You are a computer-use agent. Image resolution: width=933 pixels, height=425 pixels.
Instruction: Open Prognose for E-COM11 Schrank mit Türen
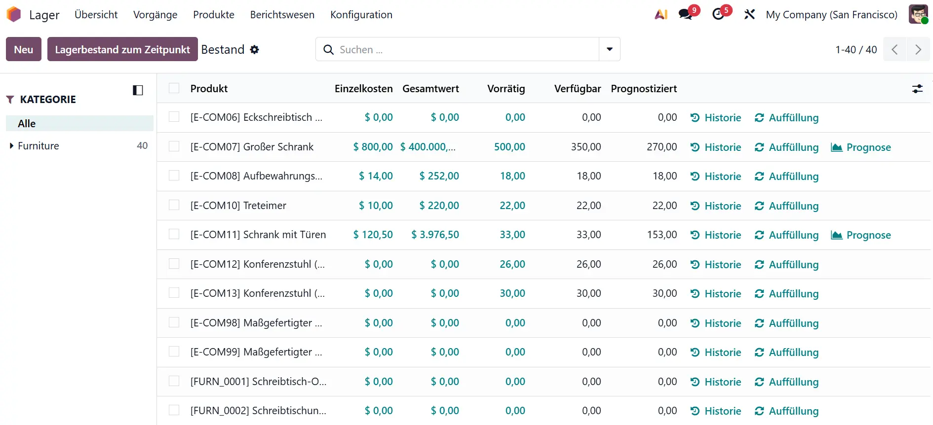click(x=861, y=235)
